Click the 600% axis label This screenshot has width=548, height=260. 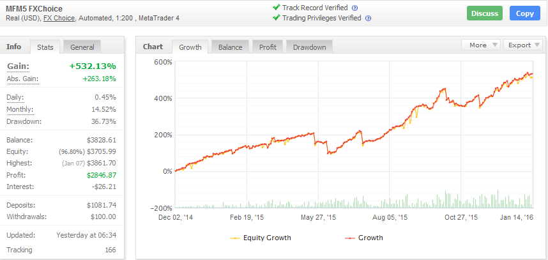pyautogui.click(x=163, y=62)
